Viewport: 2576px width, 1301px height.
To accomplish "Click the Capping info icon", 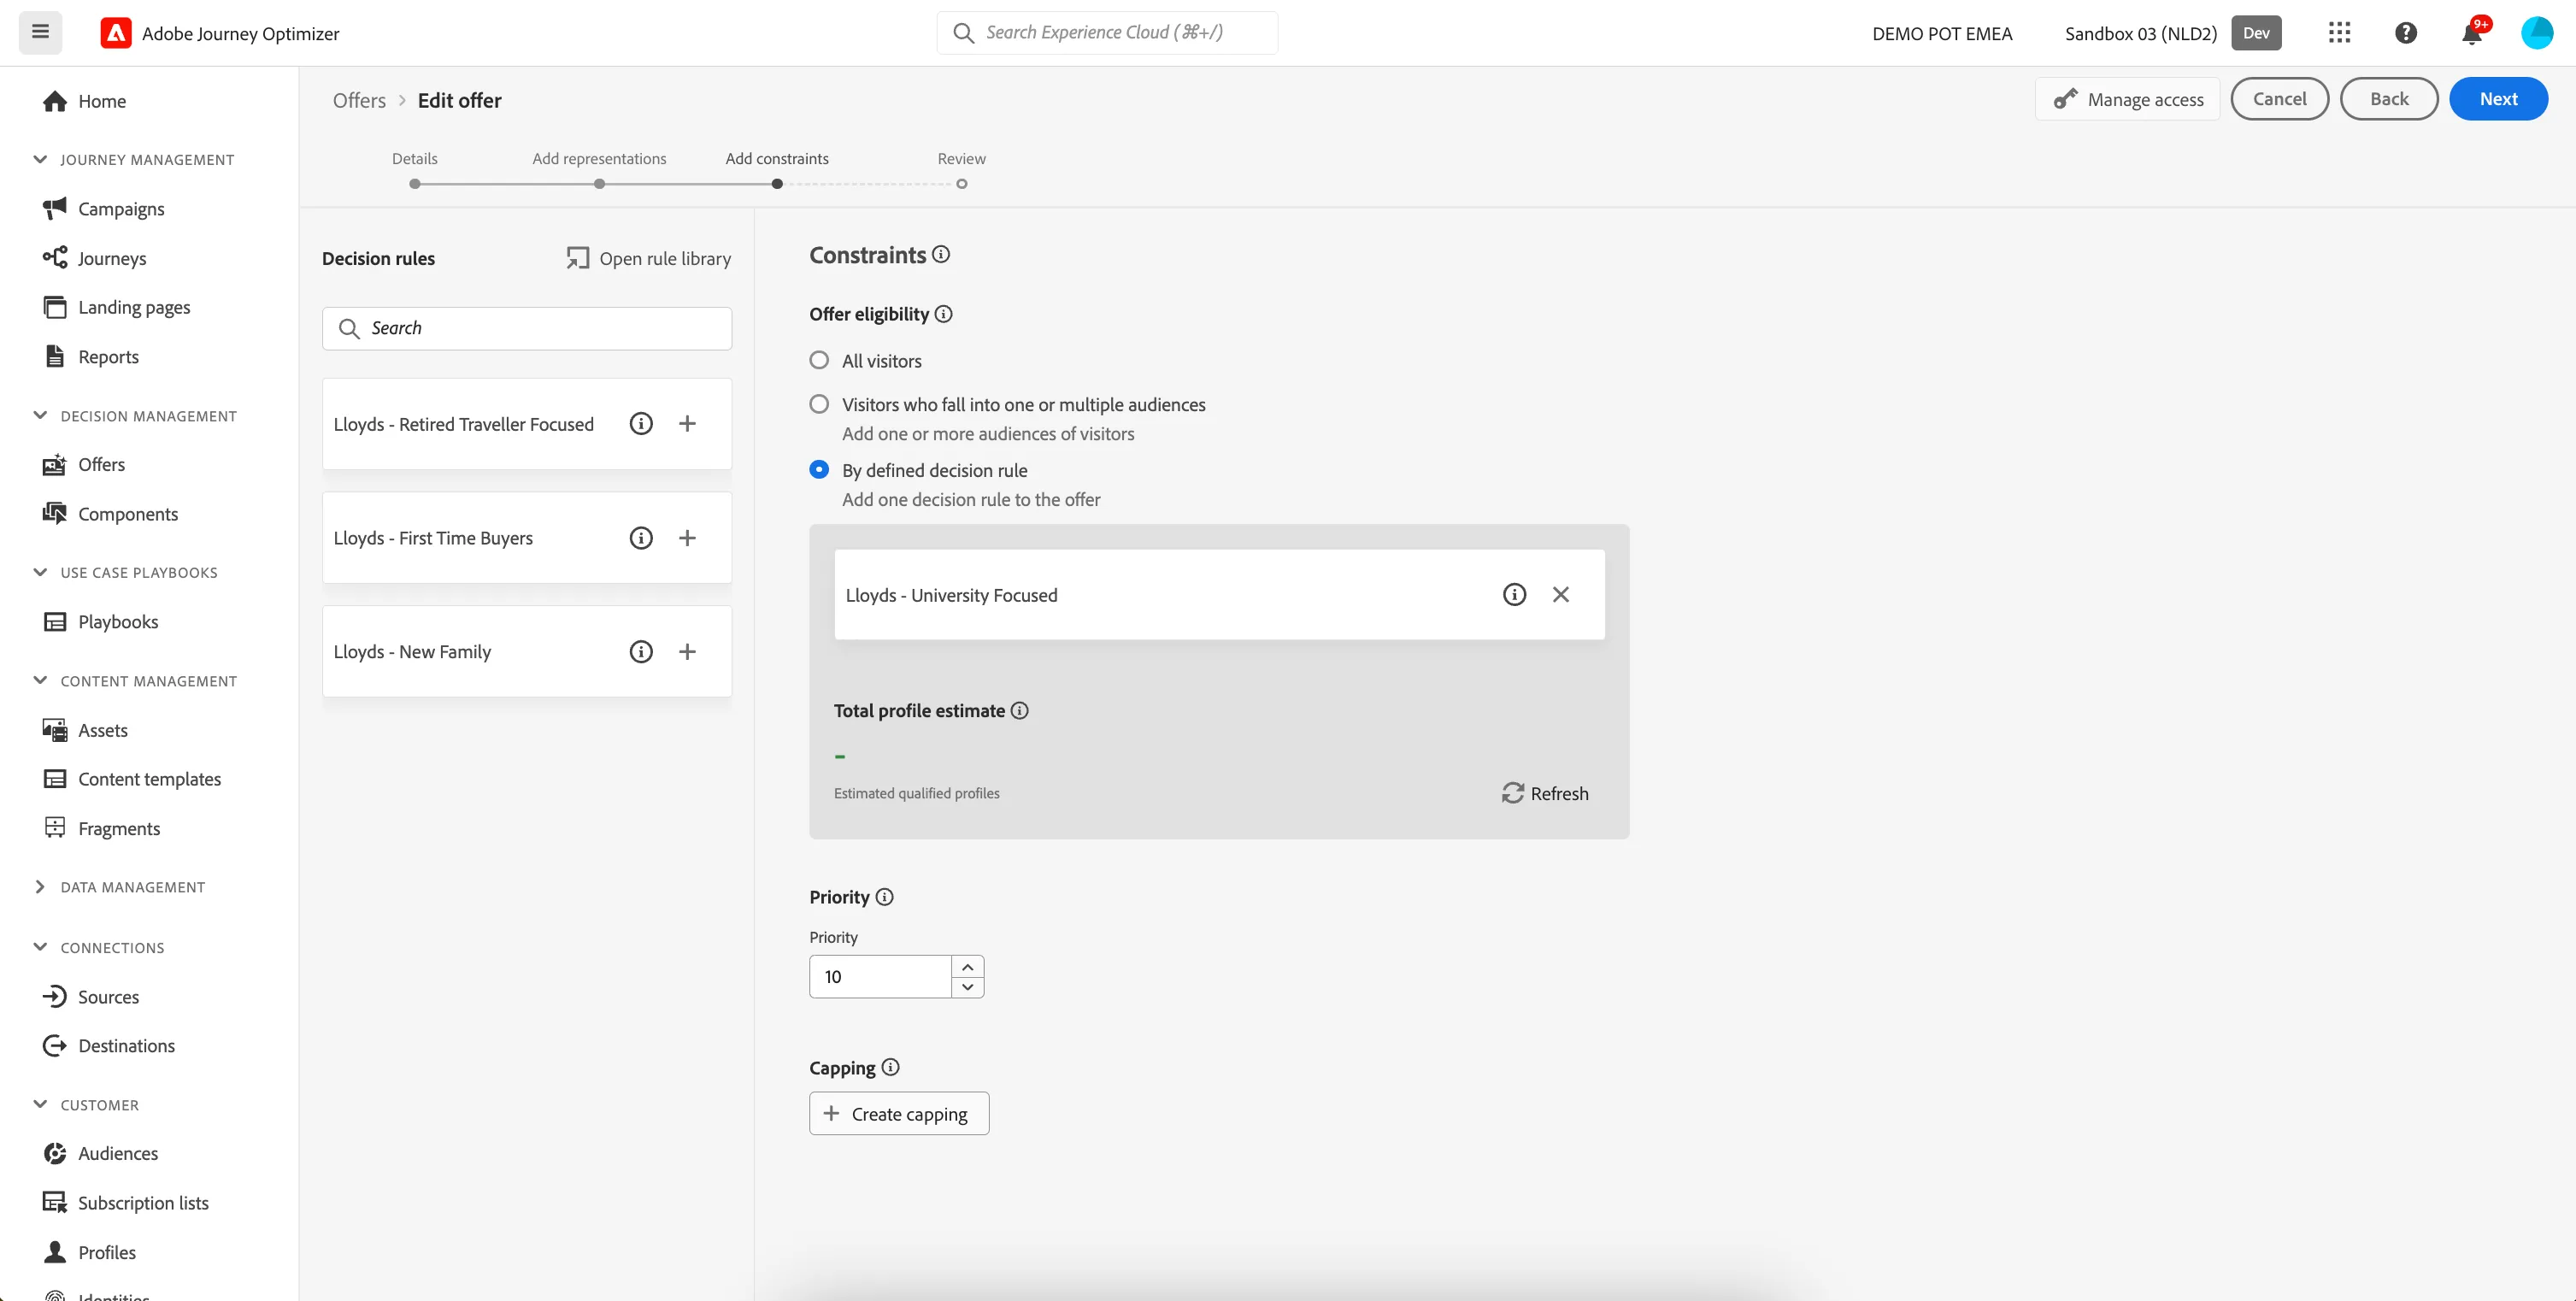I will coord(890,1068).
